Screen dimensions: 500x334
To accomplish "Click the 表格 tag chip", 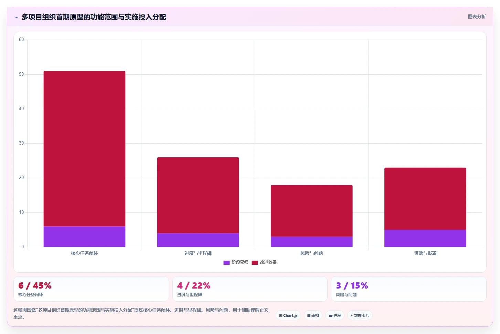I will click(313, 315).
